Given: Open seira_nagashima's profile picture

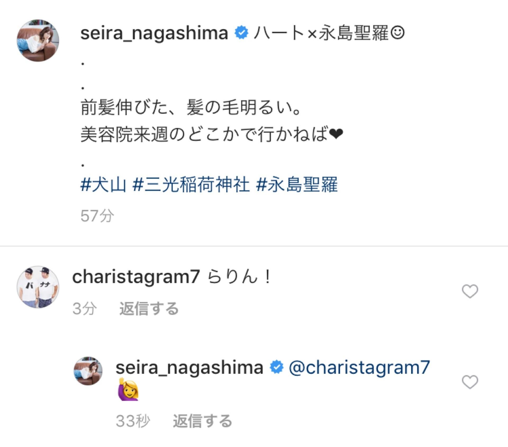Looking at the screenshot, I should 38,38.
